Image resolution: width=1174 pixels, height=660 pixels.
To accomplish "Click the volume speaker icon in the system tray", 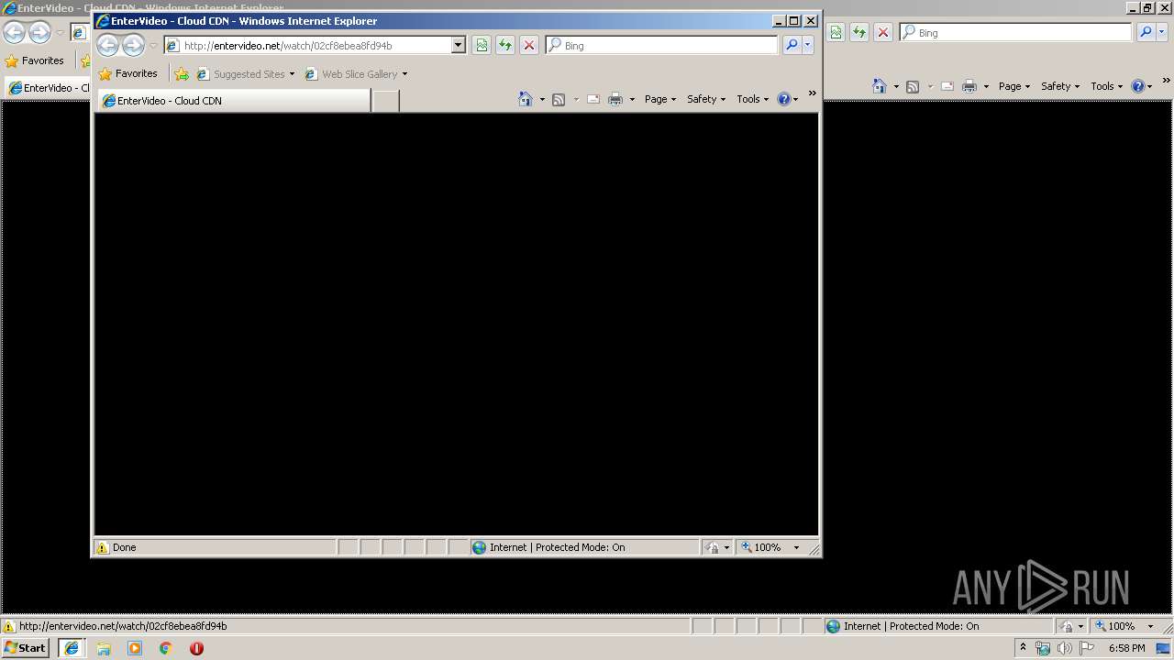I will click(x=1064, y=648).
